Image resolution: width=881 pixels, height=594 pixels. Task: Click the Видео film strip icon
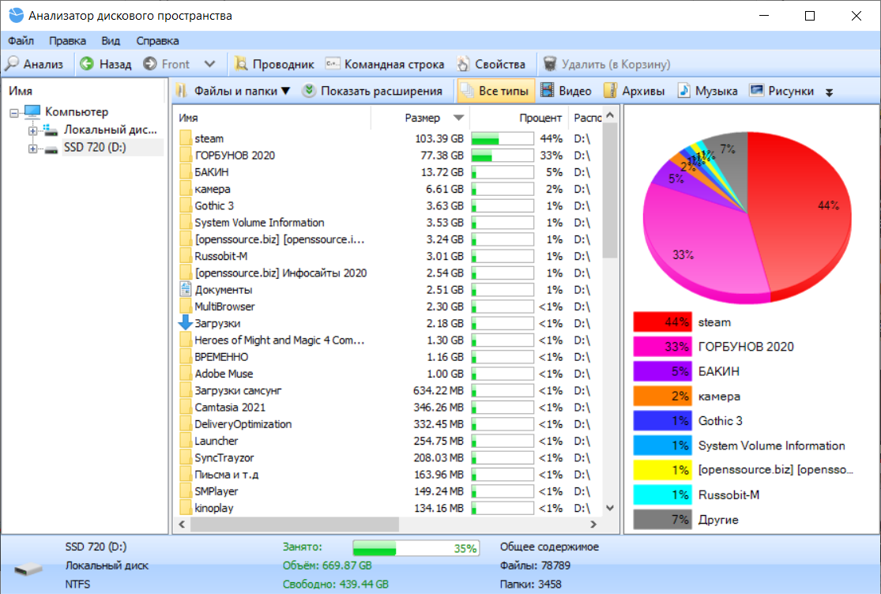tap(548, 90)
